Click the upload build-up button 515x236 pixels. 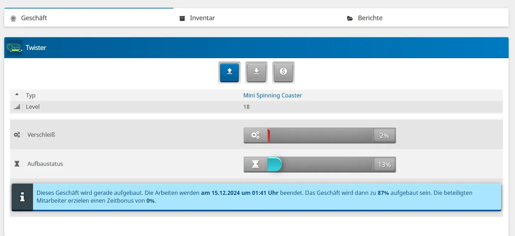pyautogui.click(x=229, y=72)
